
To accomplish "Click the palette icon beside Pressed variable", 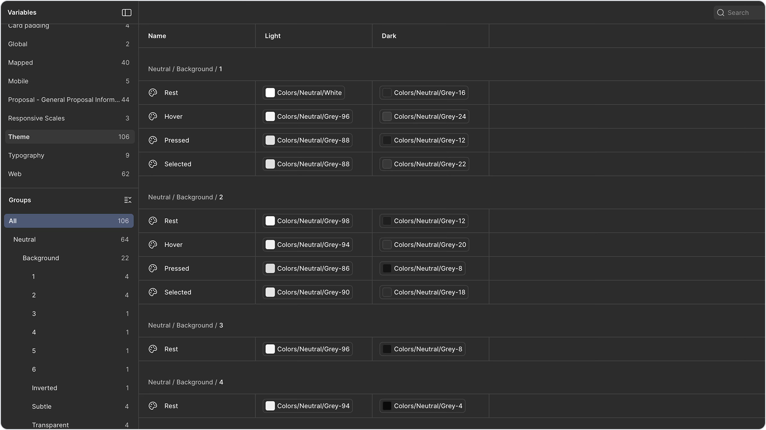I will 152,140.
